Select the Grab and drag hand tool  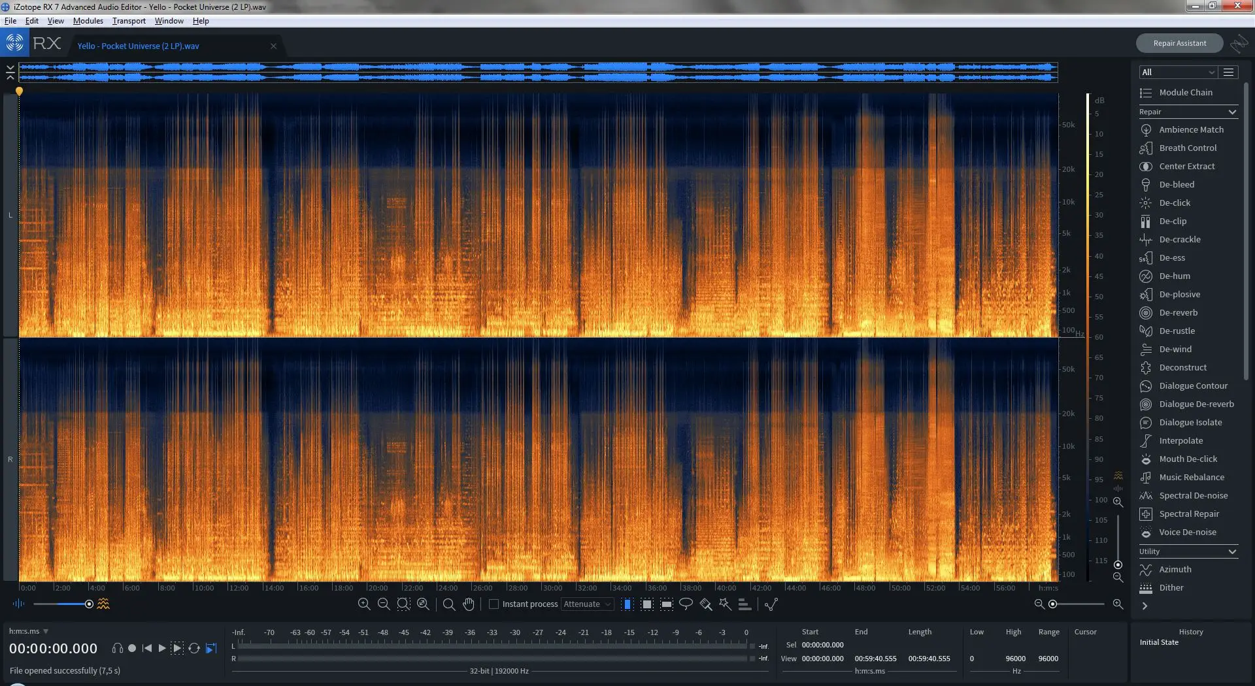(x=469, y=604)
